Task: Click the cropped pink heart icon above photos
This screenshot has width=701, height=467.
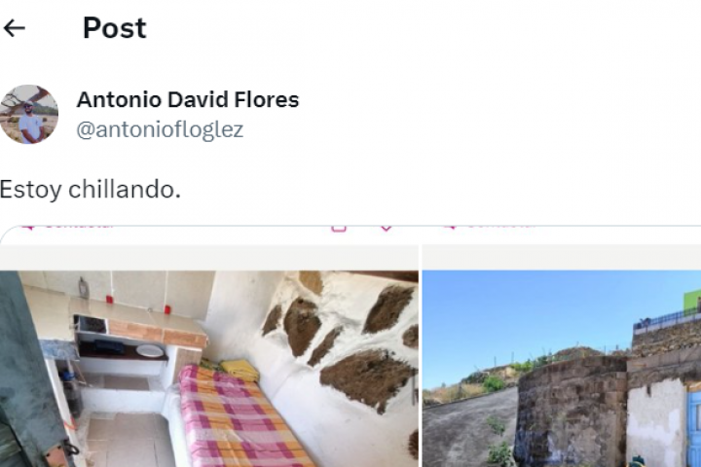Action: [x=387, y=228]
